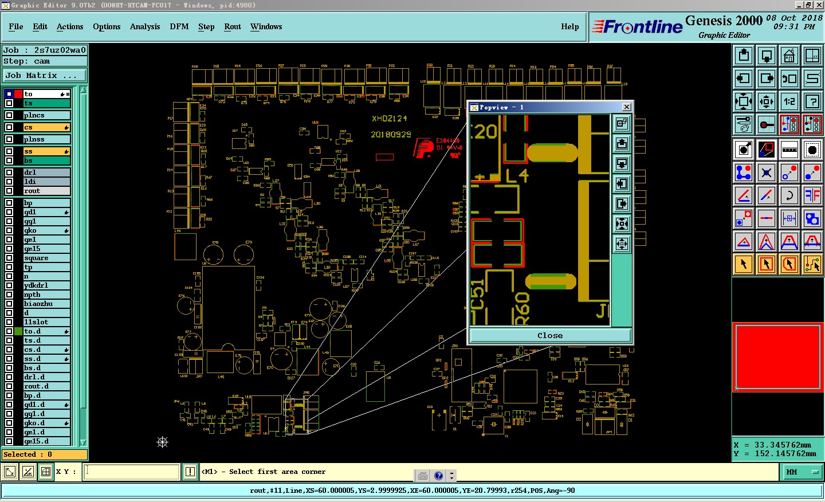The height and width of the screenshot is (502, 825).
Task: Select the ydkdrl layer name
Action: point(46,285)
